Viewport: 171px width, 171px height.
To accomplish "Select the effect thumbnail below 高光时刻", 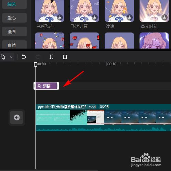I will (154, 41).
